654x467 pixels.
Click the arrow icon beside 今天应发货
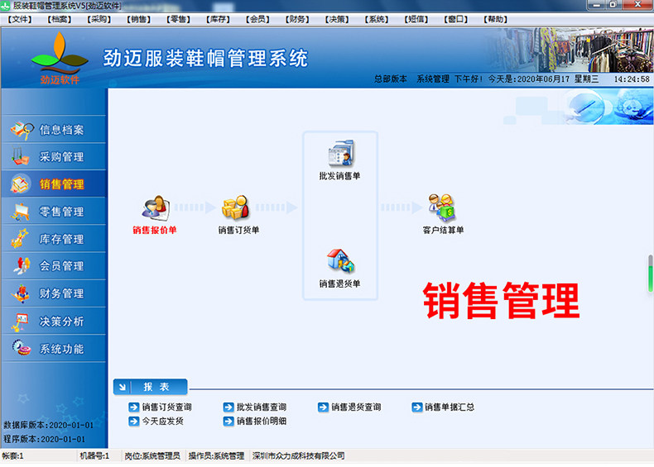(133, 422)
